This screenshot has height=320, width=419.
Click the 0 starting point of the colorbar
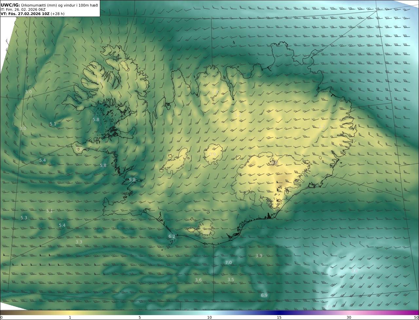(2, 317)
